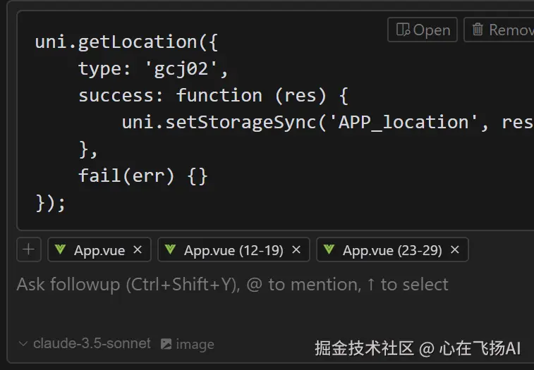This screenshot has width=534, height=370.
Task: Remove the plain App.vue context chip
Action: tap(138, 249)
